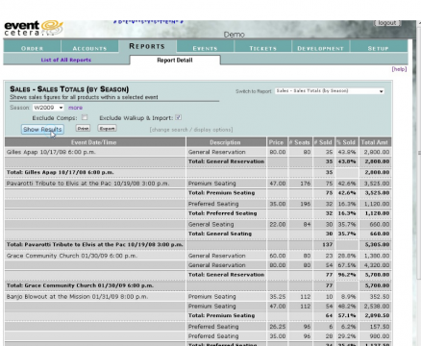Click the Print button
This screenshot has width=421, height=346.
(83, 129)
